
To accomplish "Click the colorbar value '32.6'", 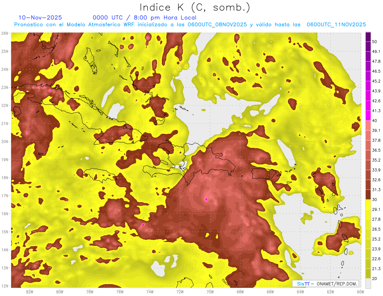I will 376,180.
